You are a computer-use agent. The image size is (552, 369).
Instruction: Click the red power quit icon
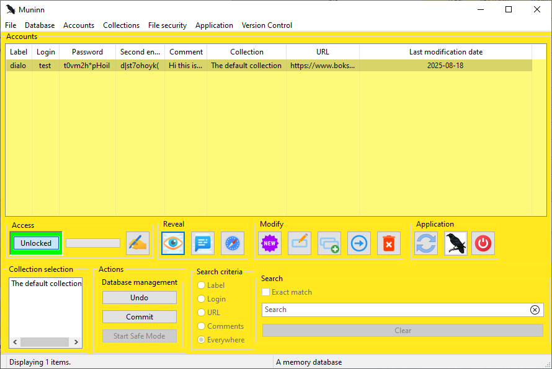pos(483,243)
